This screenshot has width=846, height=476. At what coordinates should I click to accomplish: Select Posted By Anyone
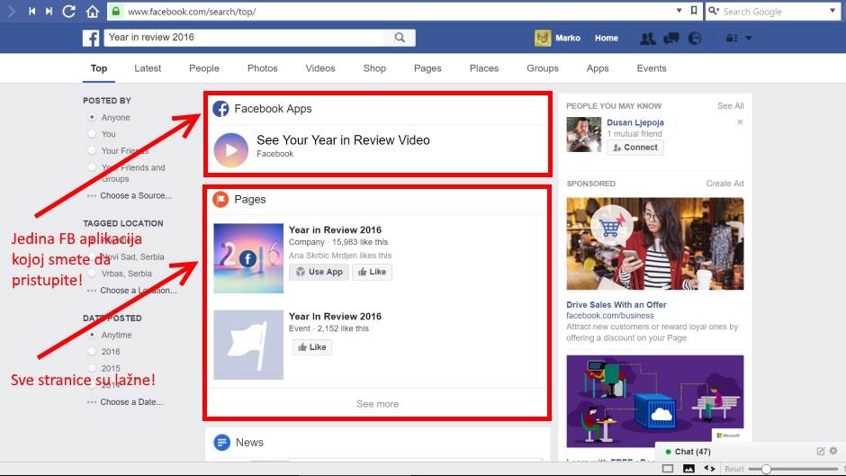pos(93,117)
